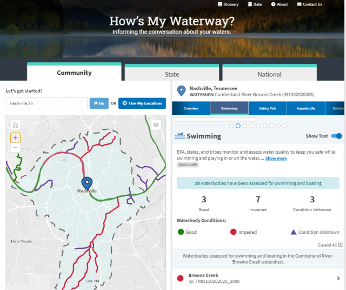Open the Eating Fish tab
Image resolution: width=346 pixels, height=290 pixels.
268,108
